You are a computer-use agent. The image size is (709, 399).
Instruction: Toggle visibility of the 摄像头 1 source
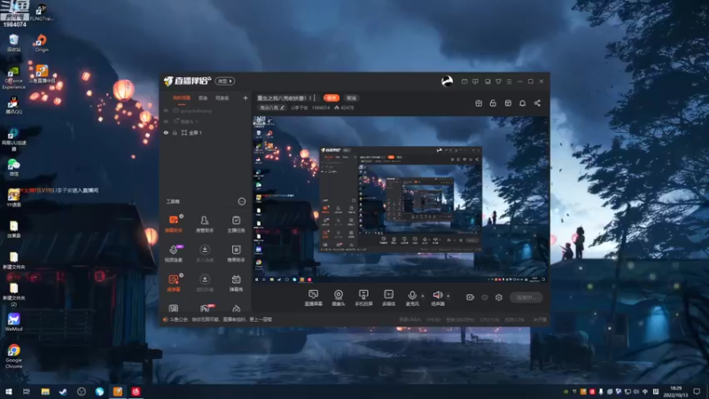(166, 121)
